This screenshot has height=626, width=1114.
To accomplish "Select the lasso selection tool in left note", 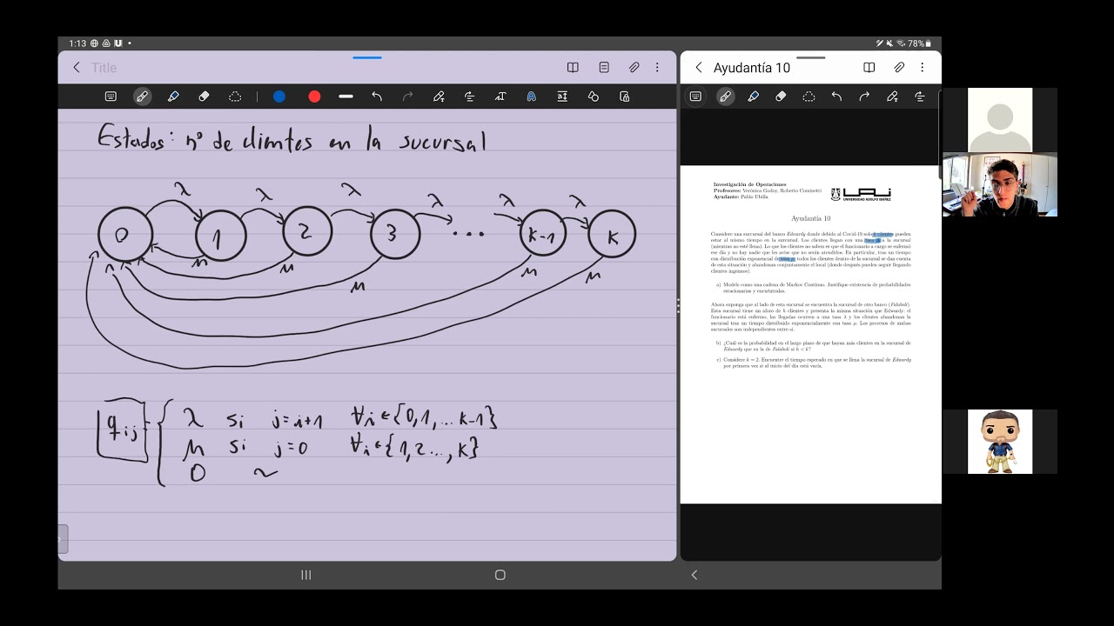I will [x=235, y=97].
